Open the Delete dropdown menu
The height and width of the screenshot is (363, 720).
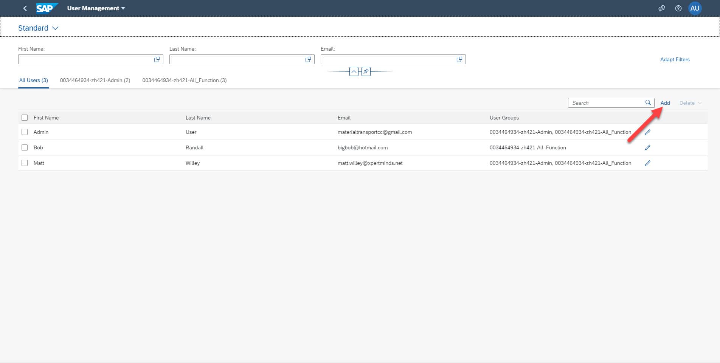(691, 103)
